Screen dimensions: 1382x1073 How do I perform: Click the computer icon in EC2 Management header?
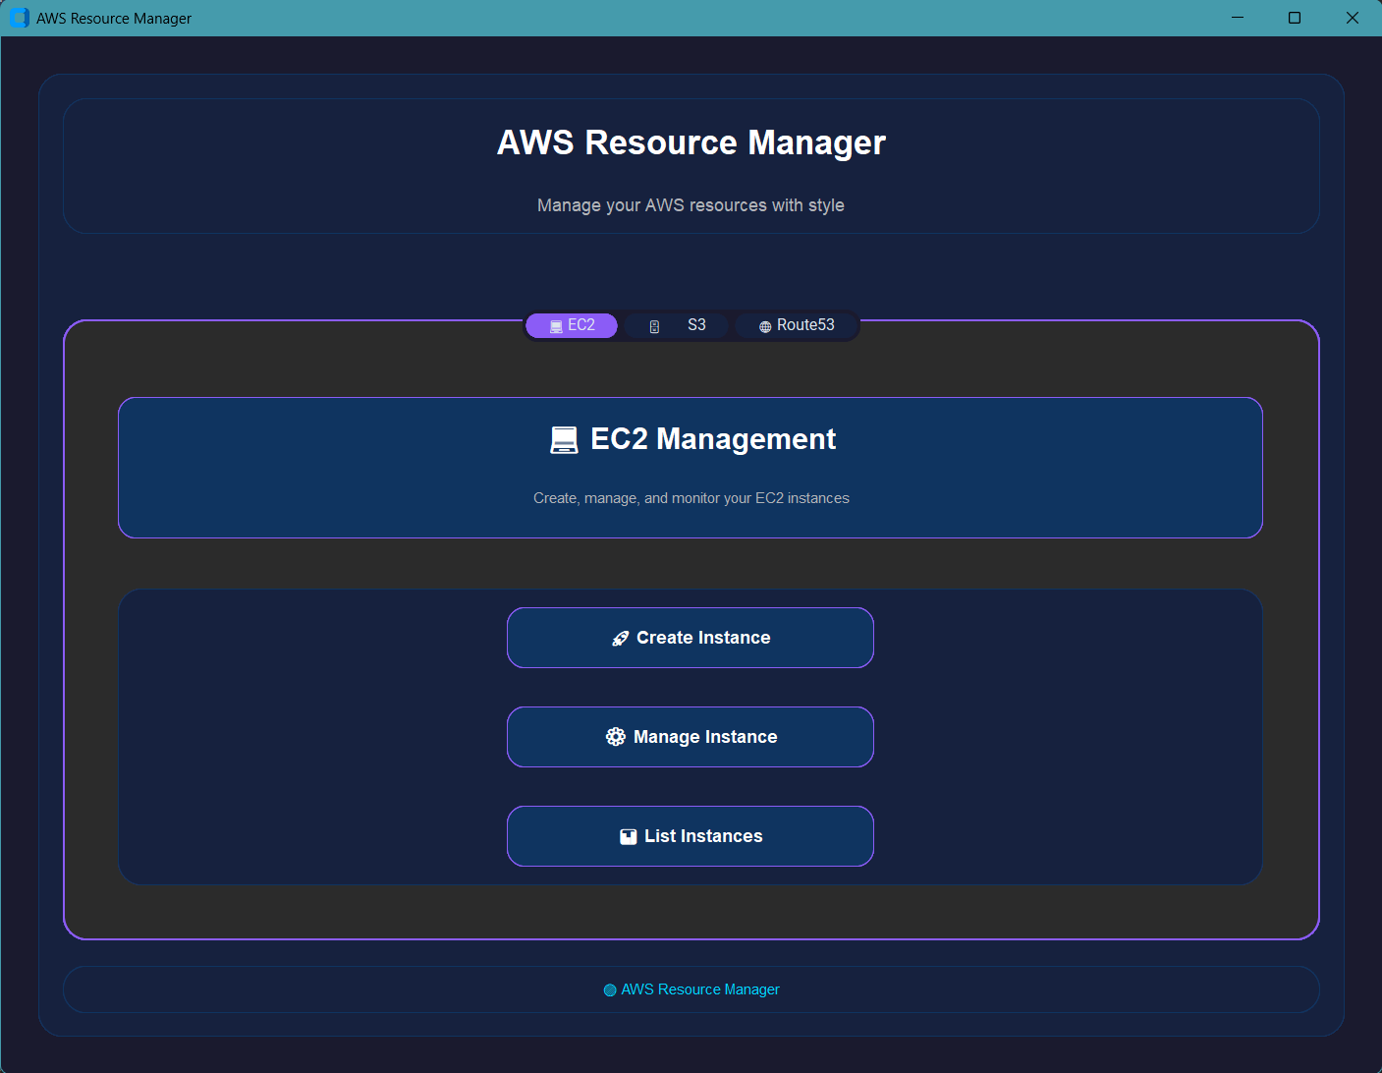[564, 439]
